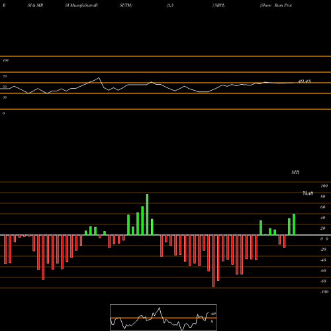Click the "SI & MR" header label
This screenshot has height=331, width=331.
35,5
